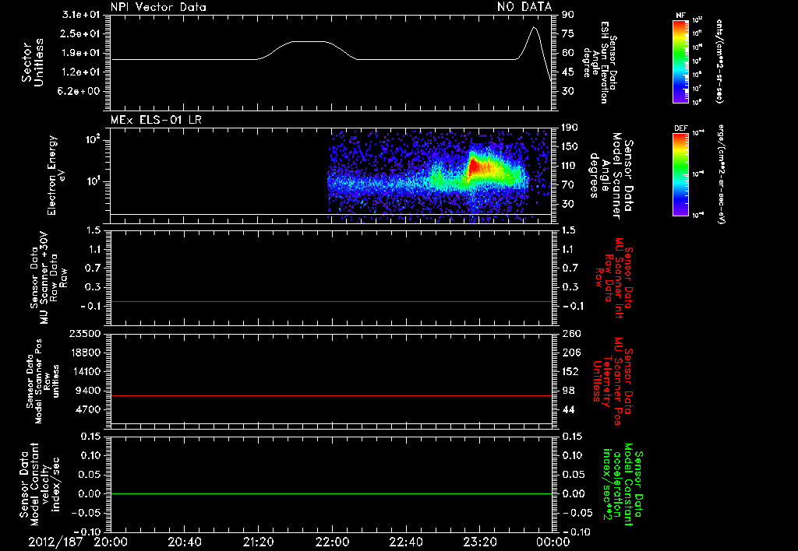The width and height of the screenshot is (798, 551).
Task: Click the red hot spot in electron spectrogram
Action: click(473, 167)
